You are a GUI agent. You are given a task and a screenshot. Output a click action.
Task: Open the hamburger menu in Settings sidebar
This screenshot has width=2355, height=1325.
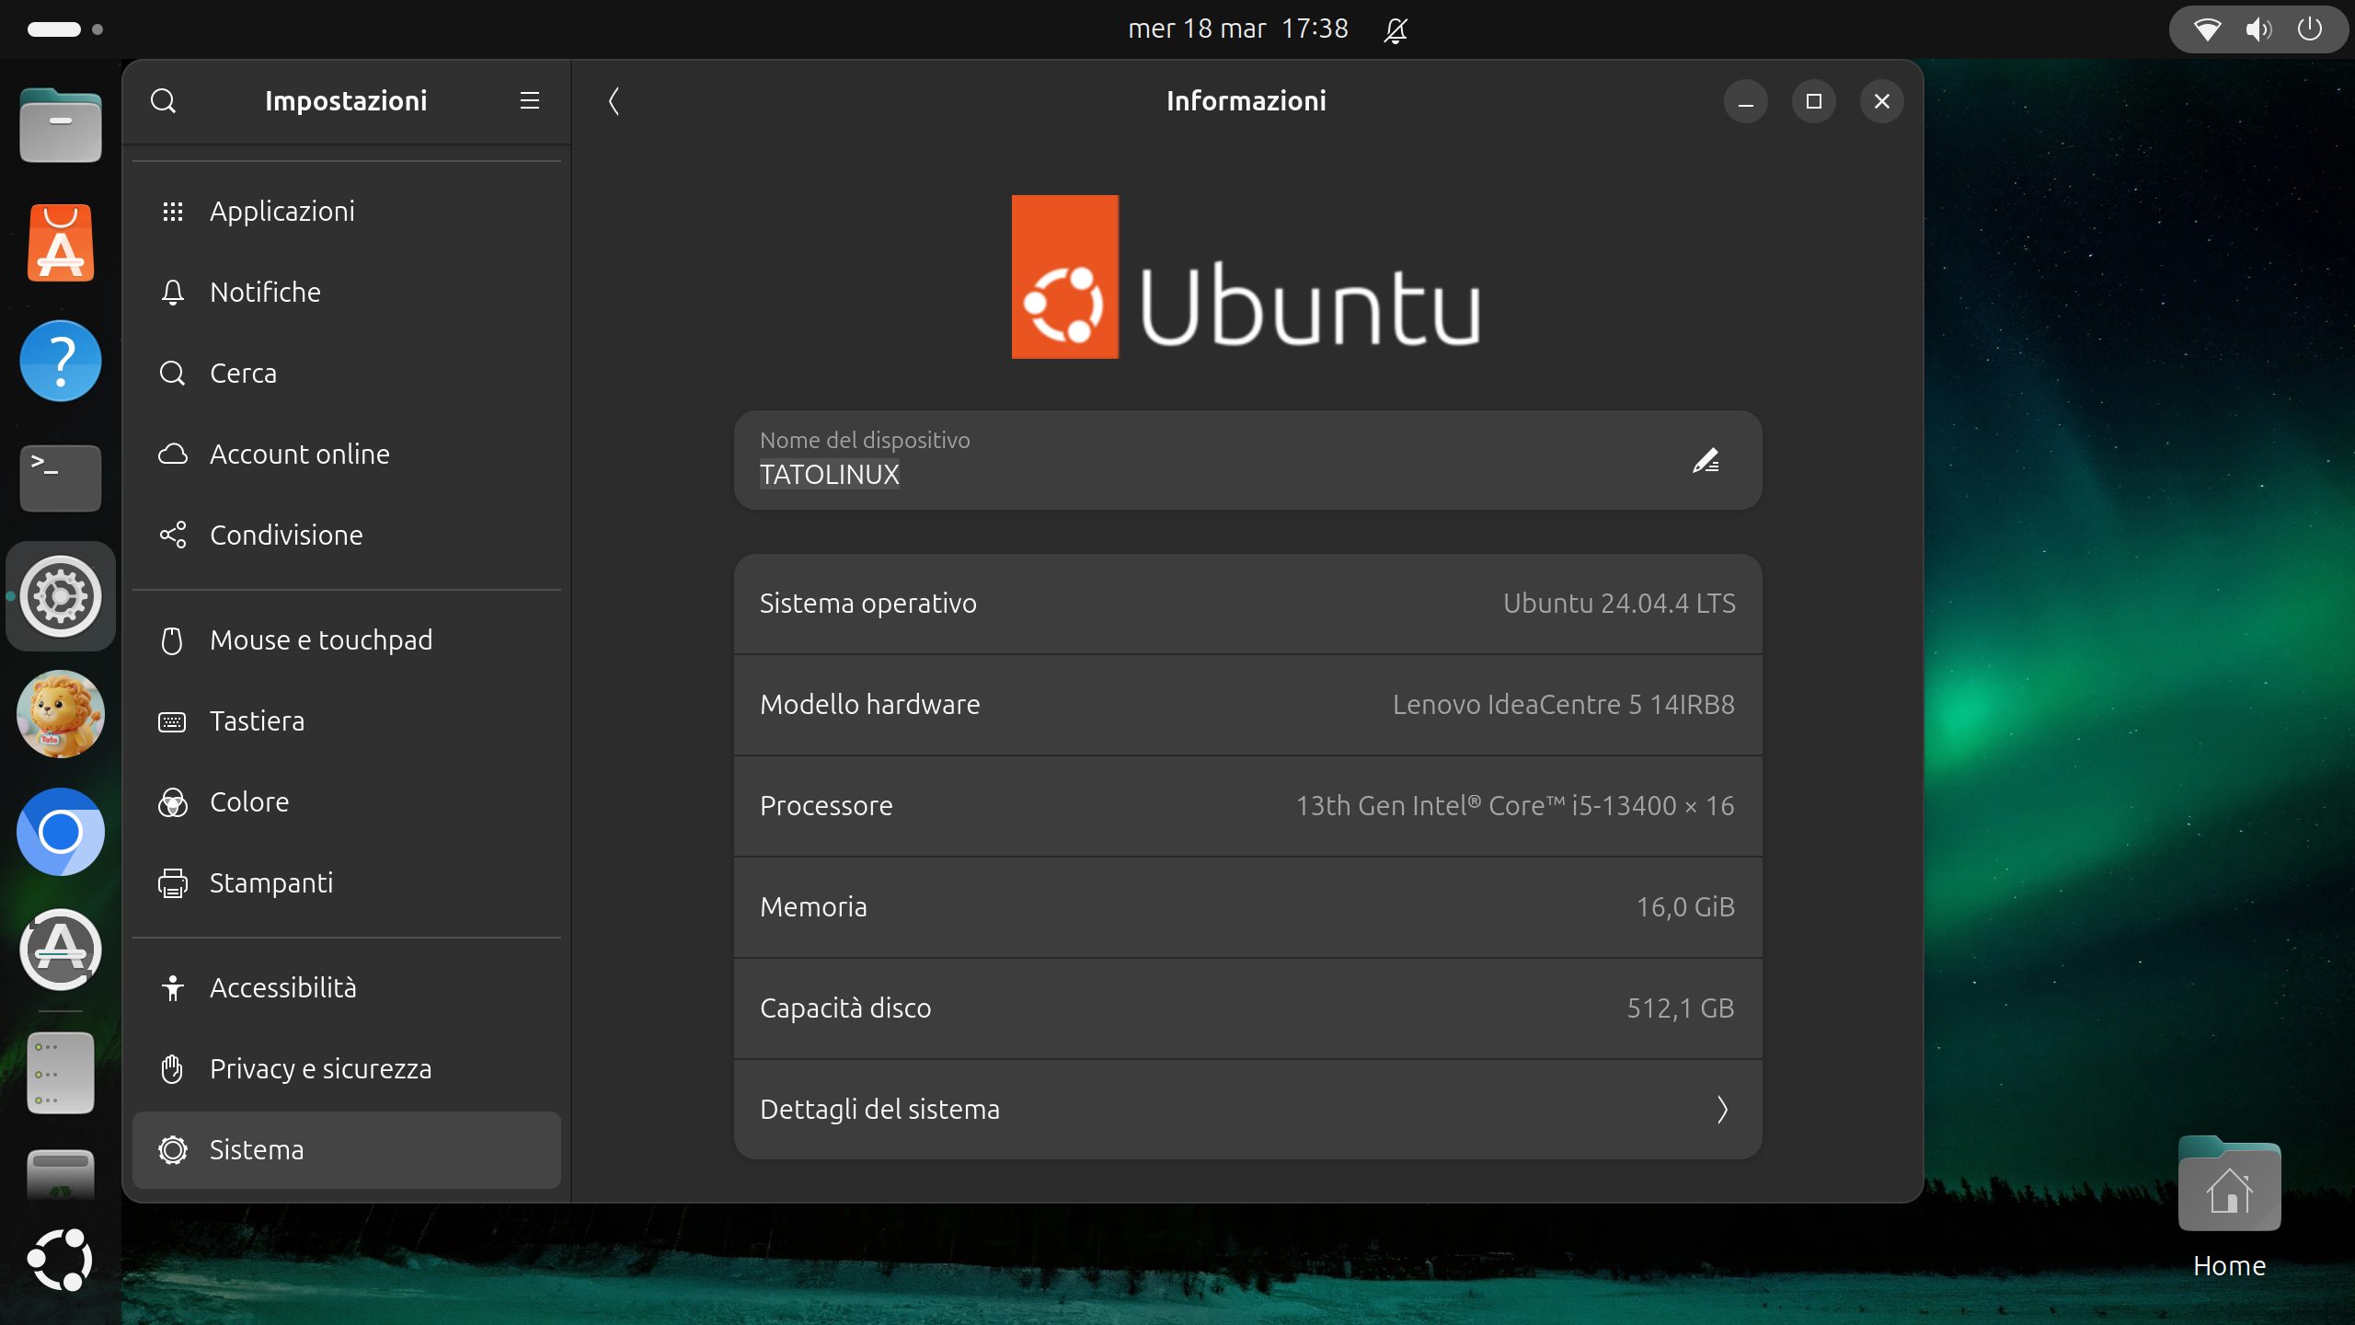[x=529, y=100]
